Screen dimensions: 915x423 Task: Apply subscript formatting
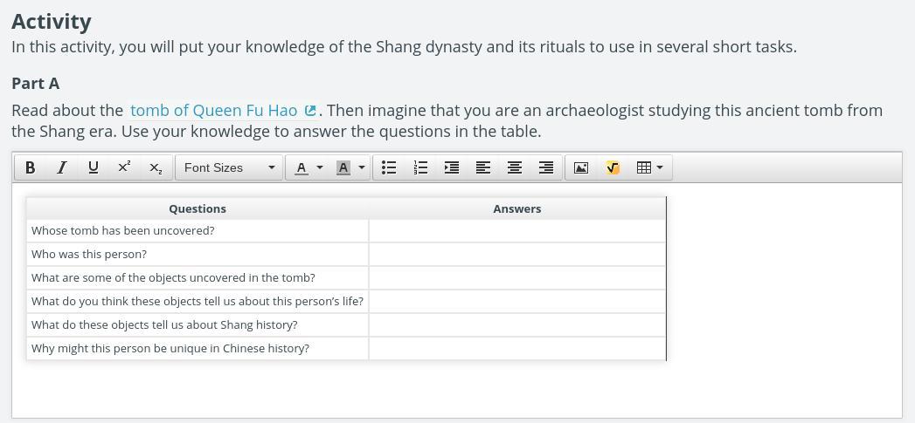pyautogui.click(x=155, y=167)
